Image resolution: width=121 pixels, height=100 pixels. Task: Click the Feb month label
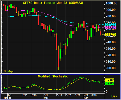tap(9, 98)
